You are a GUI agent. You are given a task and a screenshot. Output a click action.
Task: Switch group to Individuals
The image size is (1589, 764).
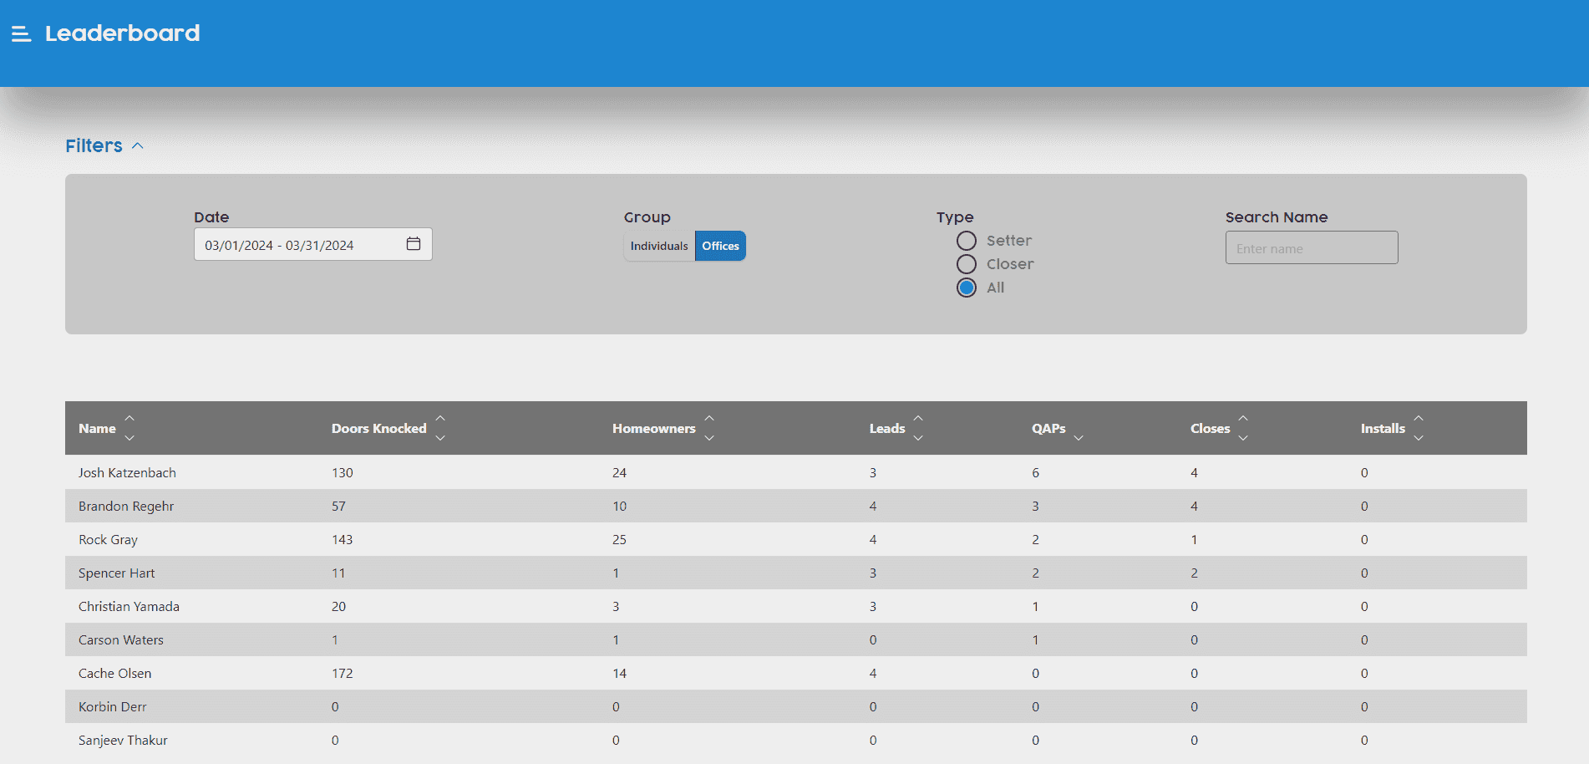658,246
